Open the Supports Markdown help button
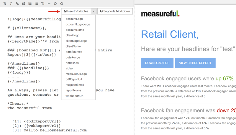Image resolution: width=236 pixels, height=135 pixels. click(x=115, y=11)
